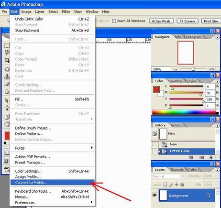Viewport: 221px width, 208px height.
Task: Click the Navigator zoom field showing 100%
Action: pyautogui.click(x=161, y=69)
